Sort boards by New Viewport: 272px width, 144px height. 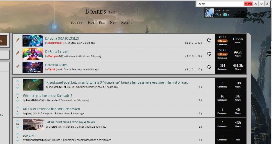[113, 22]
